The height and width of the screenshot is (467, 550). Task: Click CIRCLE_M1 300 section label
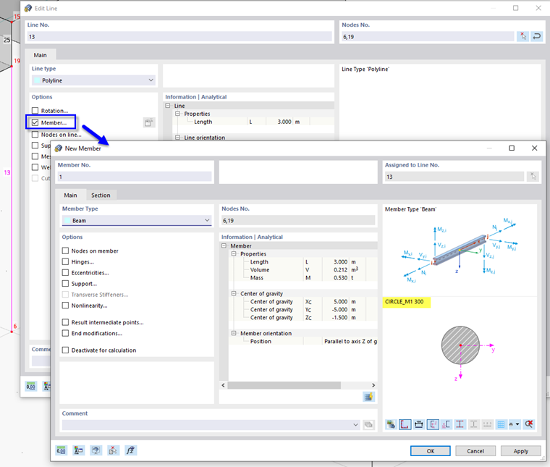tap(404, 301)
